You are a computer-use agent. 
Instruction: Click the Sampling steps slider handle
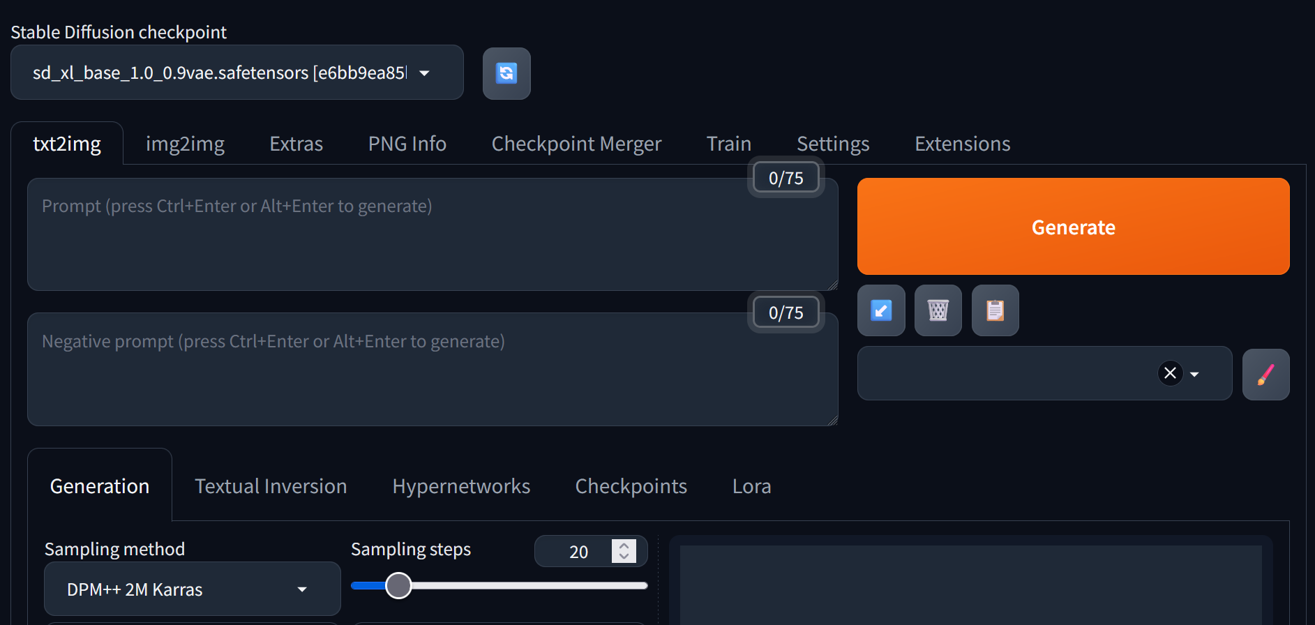tap(398, 586)
